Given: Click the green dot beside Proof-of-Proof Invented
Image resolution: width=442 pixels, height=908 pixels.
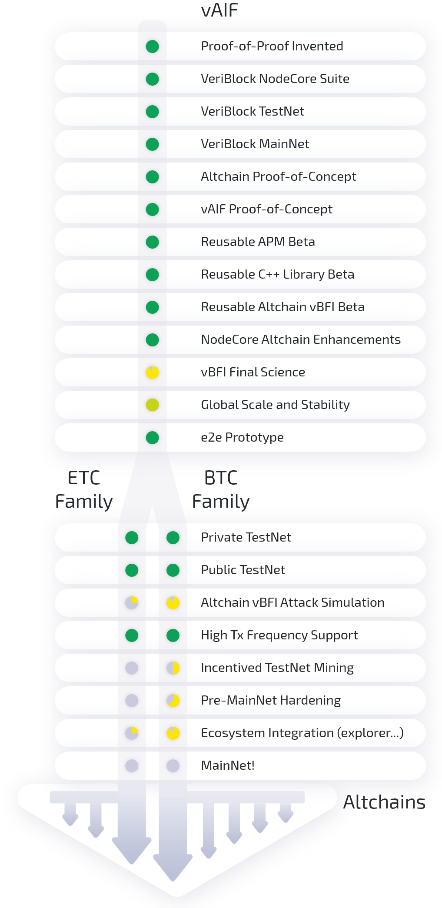Looking at the screenshot, I should [152, 47].
